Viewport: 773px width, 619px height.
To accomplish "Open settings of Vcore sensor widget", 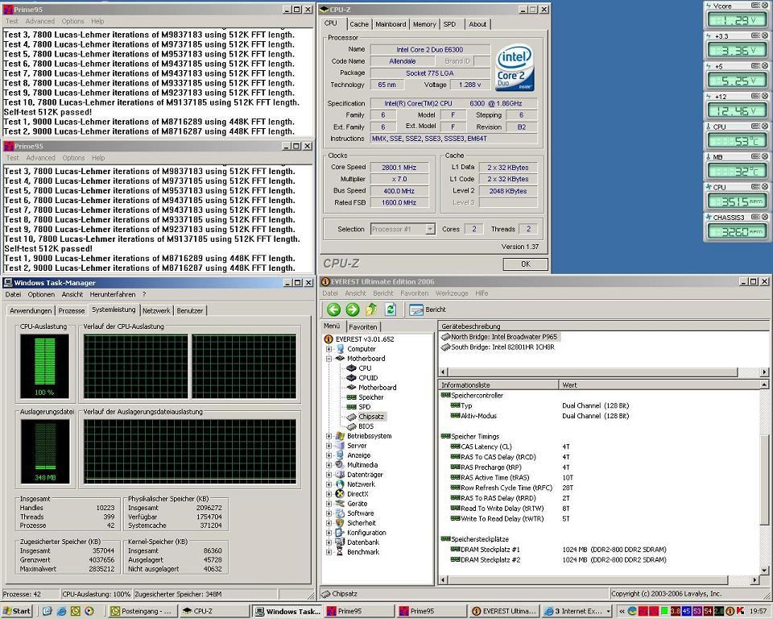I will (x=755, y=6).
